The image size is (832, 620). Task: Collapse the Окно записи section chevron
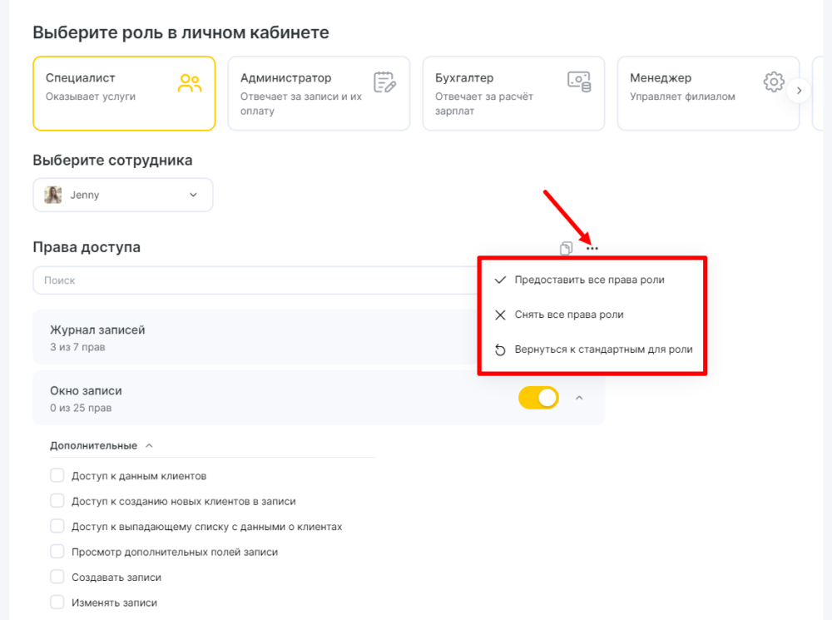(x=579, y=398)
